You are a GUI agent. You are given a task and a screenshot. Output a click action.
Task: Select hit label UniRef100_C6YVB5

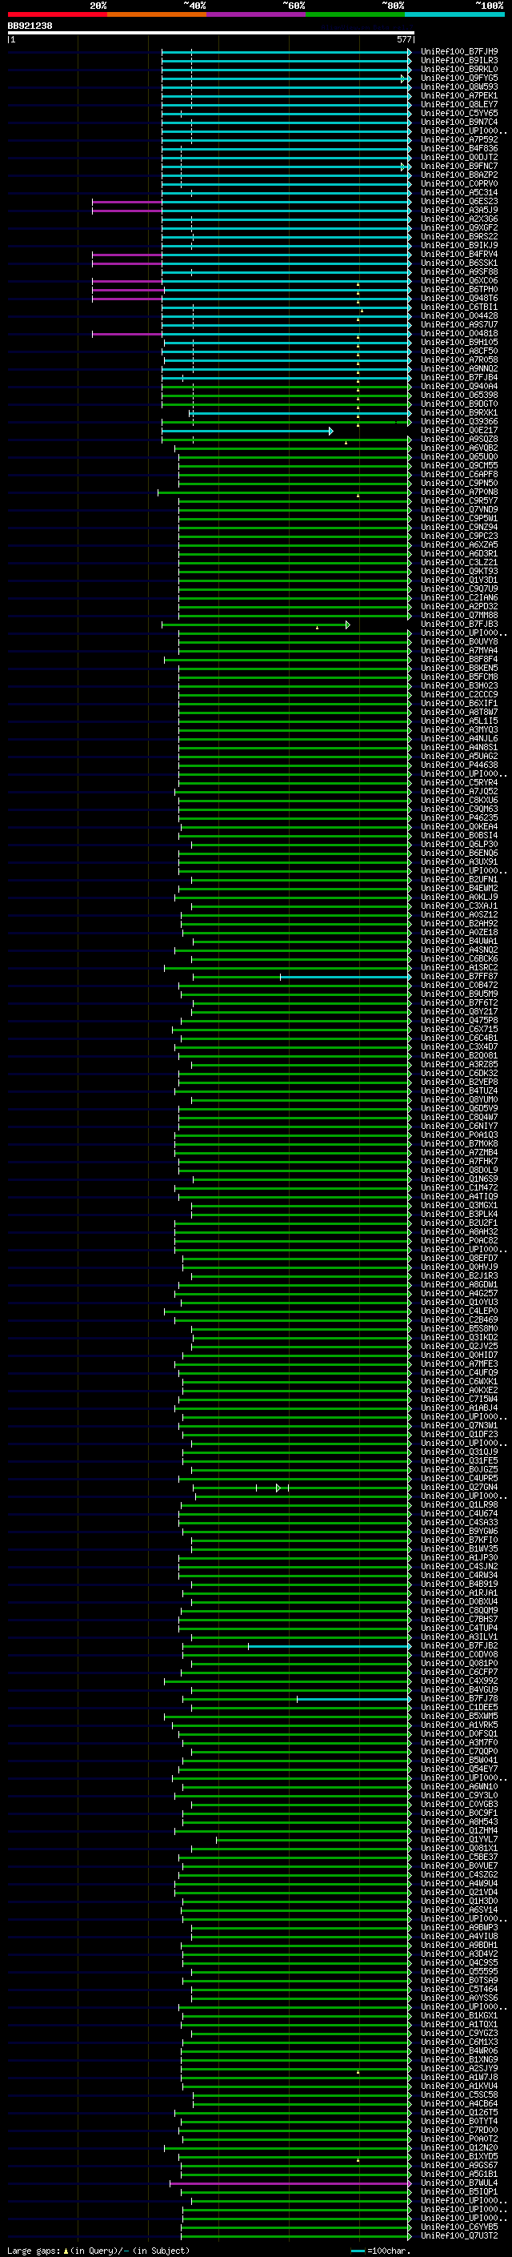point(459,2227)
